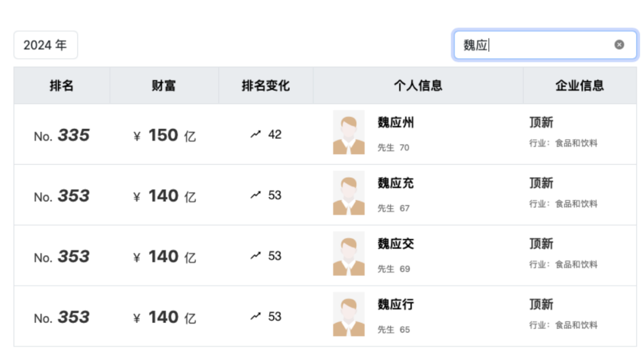
Task: Click the avatar of 魏应行
Action: tap(349, 315)
